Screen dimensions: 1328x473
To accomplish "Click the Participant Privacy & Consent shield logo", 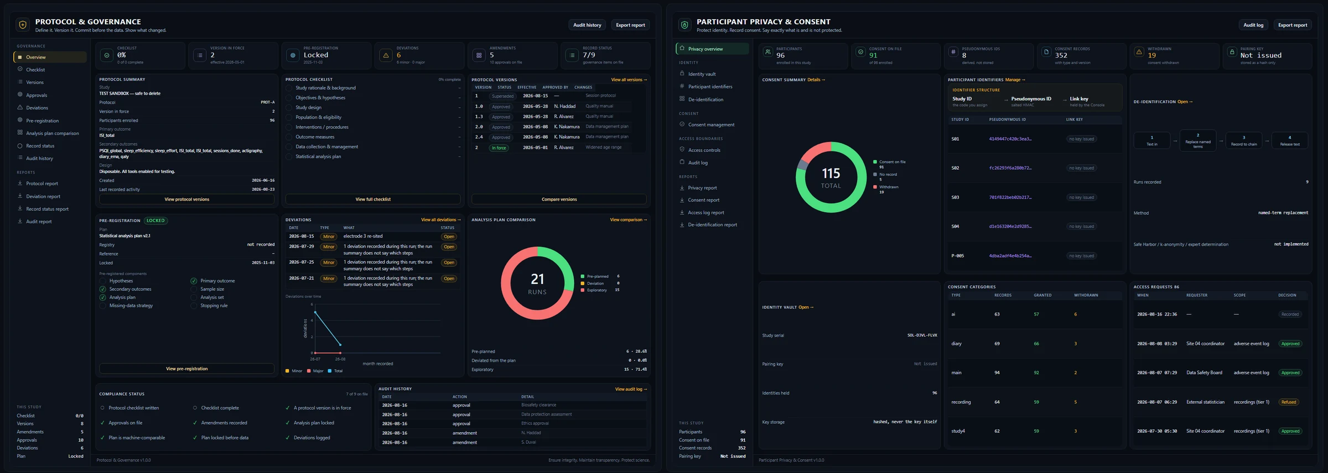I will point(684,25).
